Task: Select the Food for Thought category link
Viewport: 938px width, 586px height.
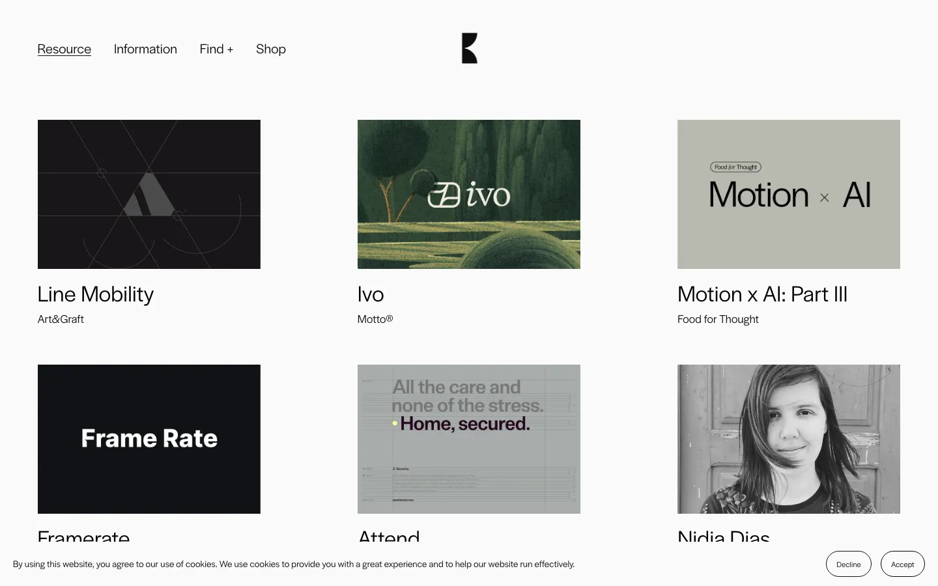Action: click(x=718, y=319)
